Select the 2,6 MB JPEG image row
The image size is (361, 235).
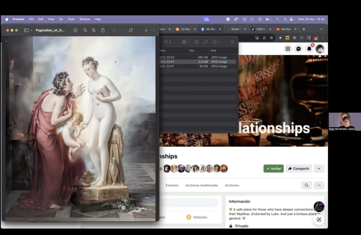(x=197, y=62)
